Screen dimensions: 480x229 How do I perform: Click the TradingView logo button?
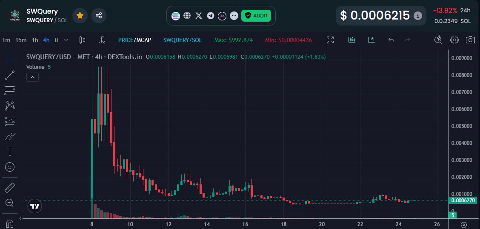click(35, 206)
